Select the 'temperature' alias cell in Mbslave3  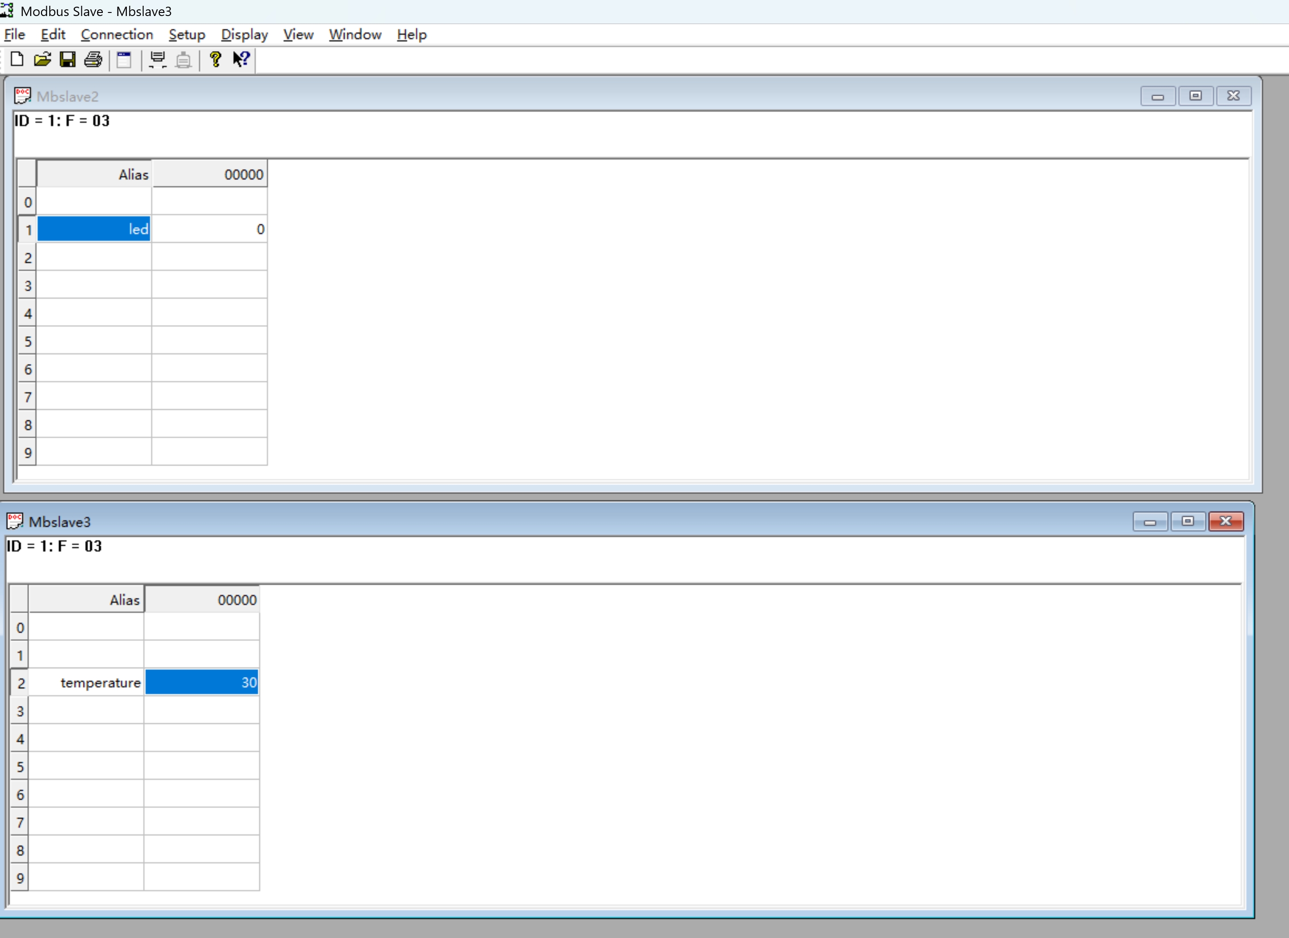pos(86,682)
